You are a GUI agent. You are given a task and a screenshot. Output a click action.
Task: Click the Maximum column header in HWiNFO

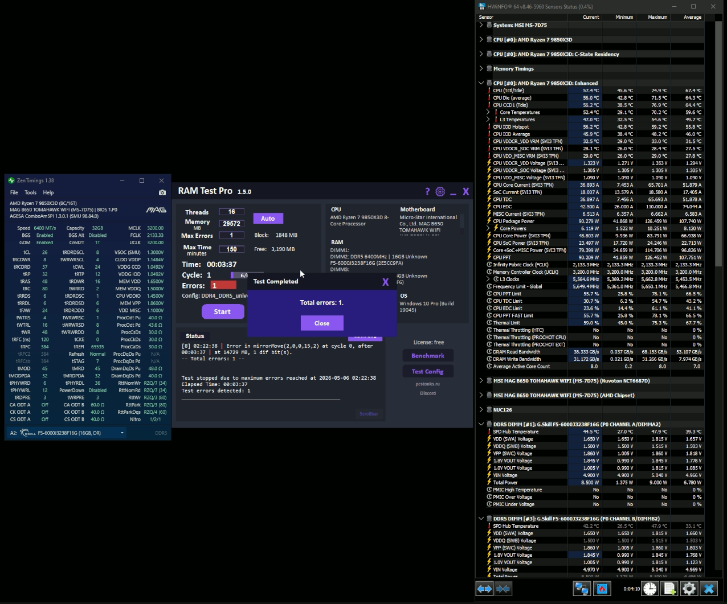tap(652, 17)
